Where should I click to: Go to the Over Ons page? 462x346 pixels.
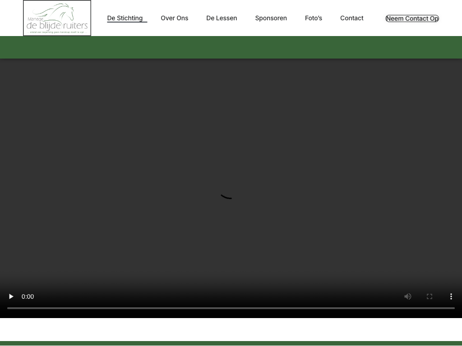pos(174,18)
